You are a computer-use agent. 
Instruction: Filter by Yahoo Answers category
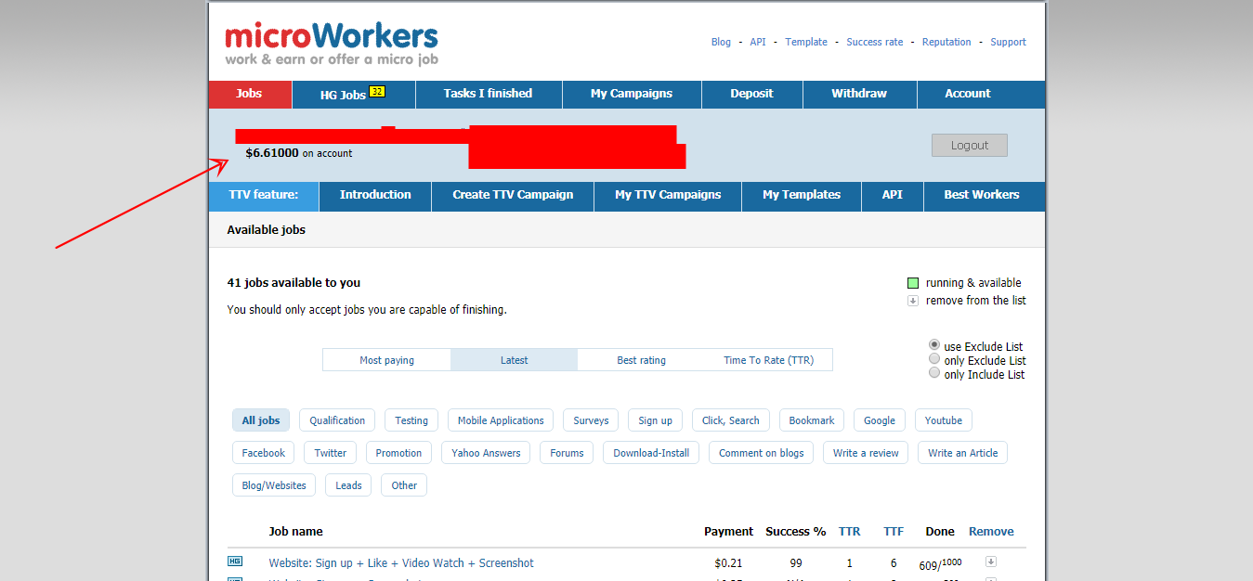(486, 453)
